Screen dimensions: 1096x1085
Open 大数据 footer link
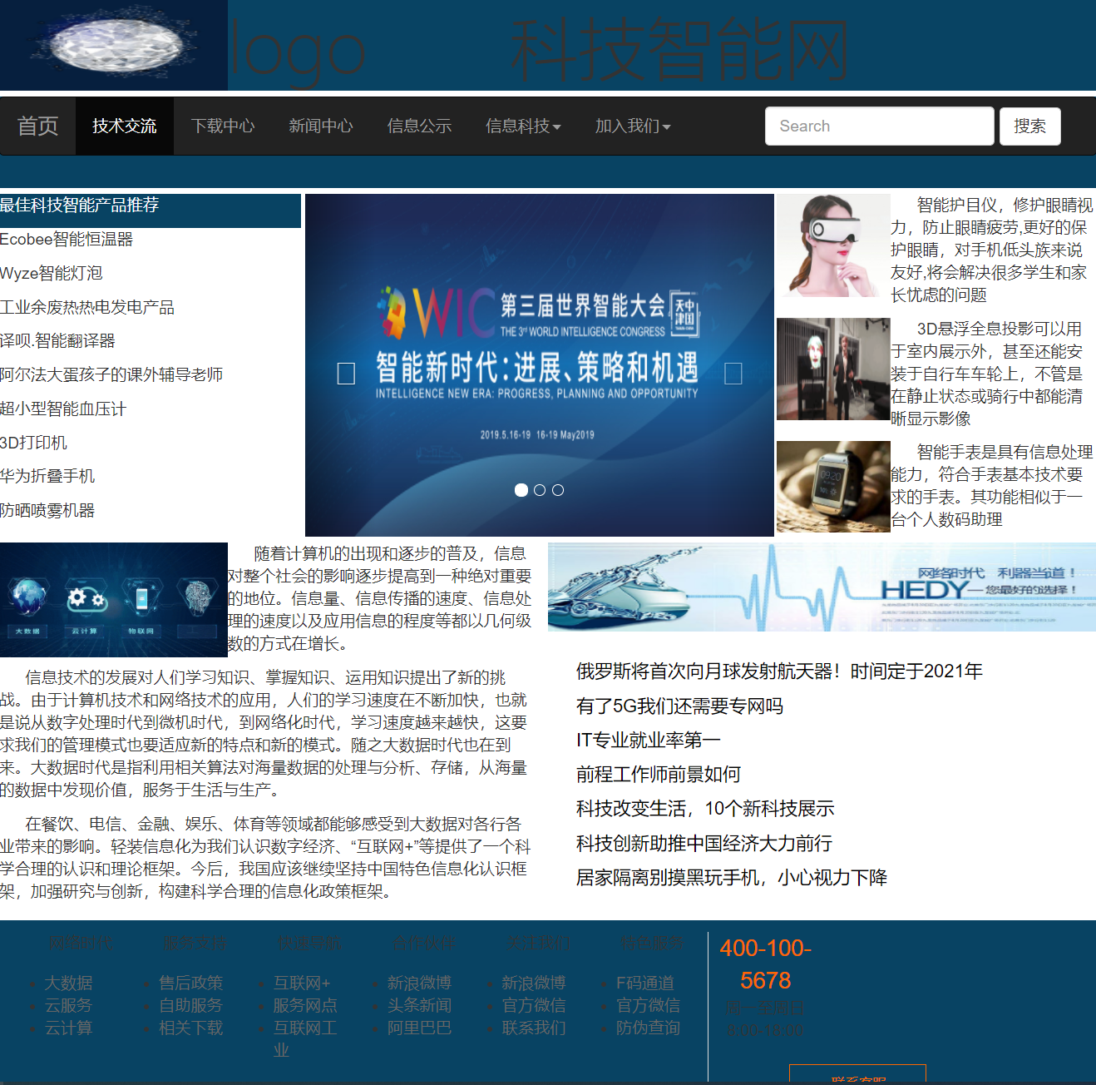click(68, 983)
